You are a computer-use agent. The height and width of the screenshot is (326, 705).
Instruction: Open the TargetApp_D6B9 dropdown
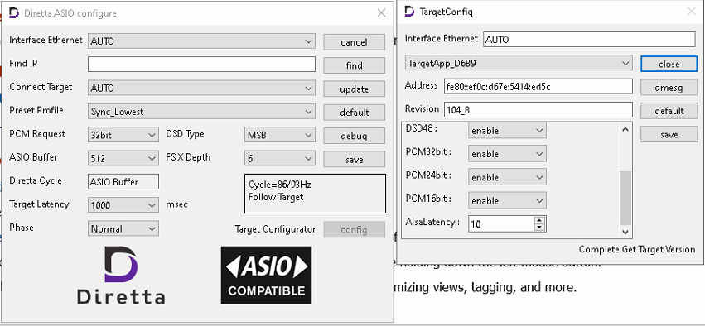[519, 64]
